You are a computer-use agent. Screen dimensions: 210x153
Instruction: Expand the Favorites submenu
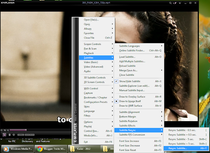click(96, 33)
